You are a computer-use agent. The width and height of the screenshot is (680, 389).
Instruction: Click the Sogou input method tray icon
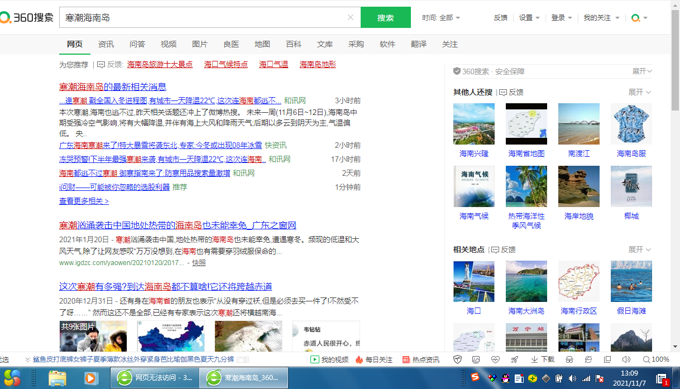tap(475, 378)
